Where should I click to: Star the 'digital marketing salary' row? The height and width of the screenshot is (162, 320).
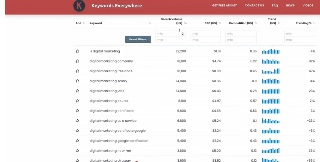pos(77,81)
